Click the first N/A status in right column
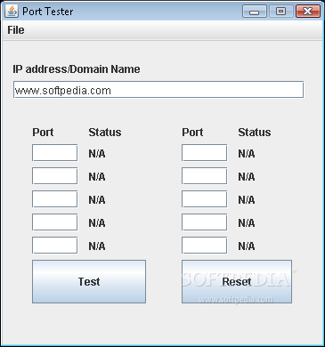The image size is (325, 347). tap(247, 154)
